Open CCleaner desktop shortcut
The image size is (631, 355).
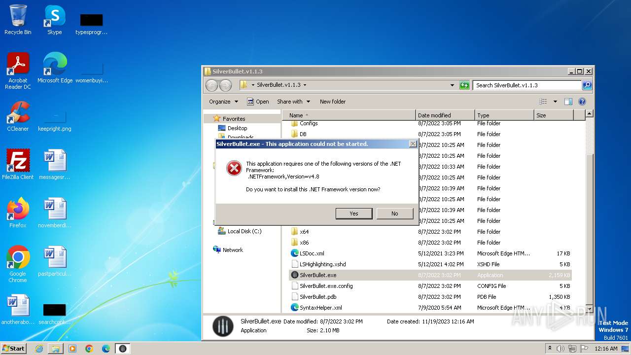(18, 116)
